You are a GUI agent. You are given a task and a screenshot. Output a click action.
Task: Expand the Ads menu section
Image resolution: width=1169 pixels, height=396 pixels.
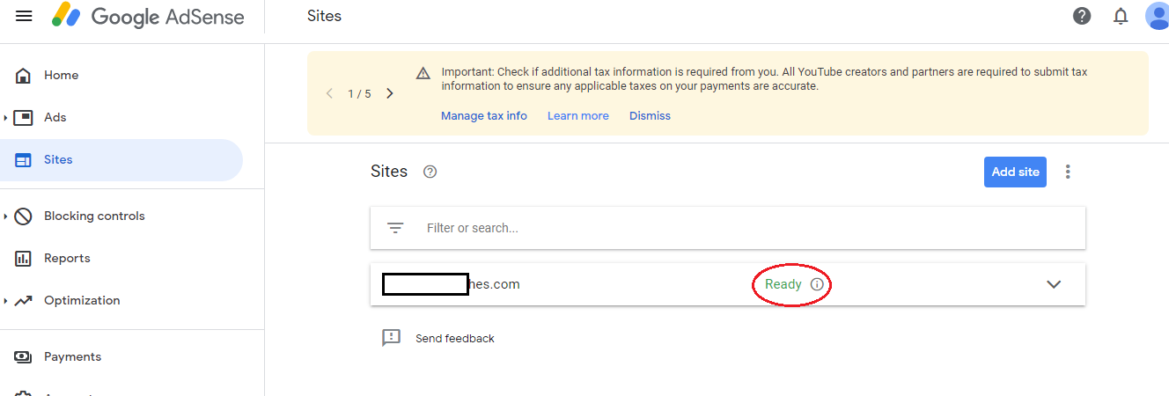coord(6,117)
